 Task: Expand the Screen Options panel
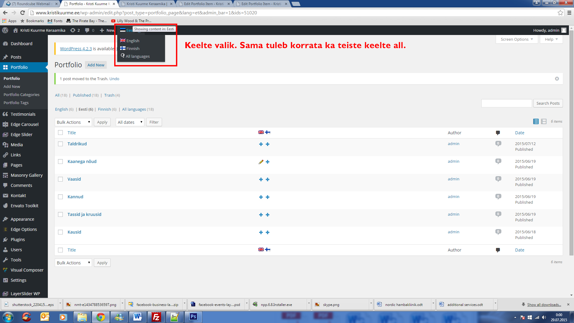517,39
